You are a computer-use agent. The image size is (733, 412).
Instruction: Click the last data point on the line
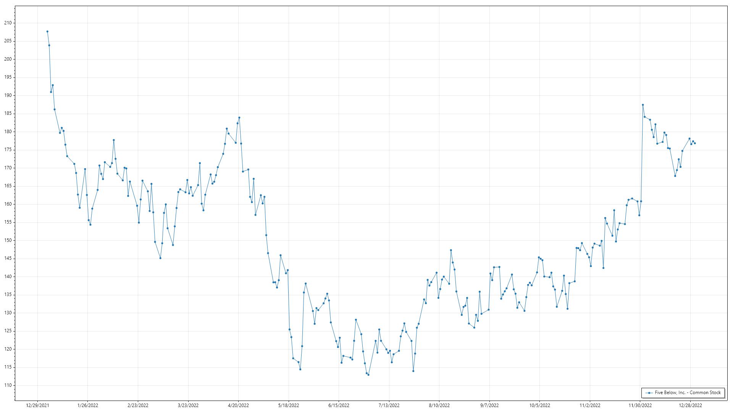coord(695,143)
